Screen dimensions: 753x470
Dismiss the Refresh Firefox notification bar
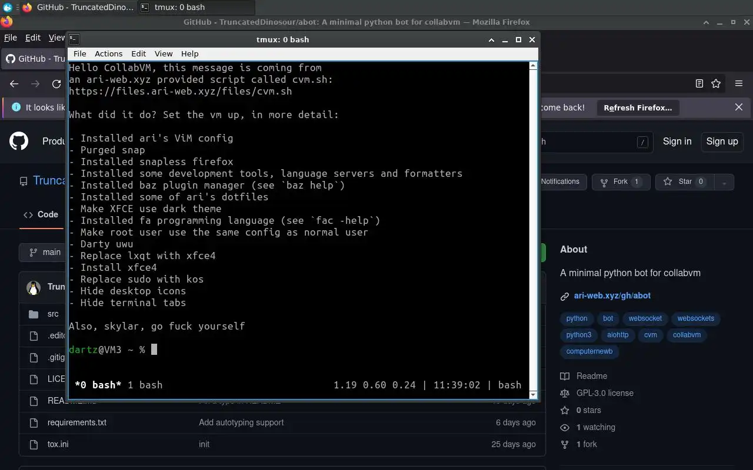point(739,107)
